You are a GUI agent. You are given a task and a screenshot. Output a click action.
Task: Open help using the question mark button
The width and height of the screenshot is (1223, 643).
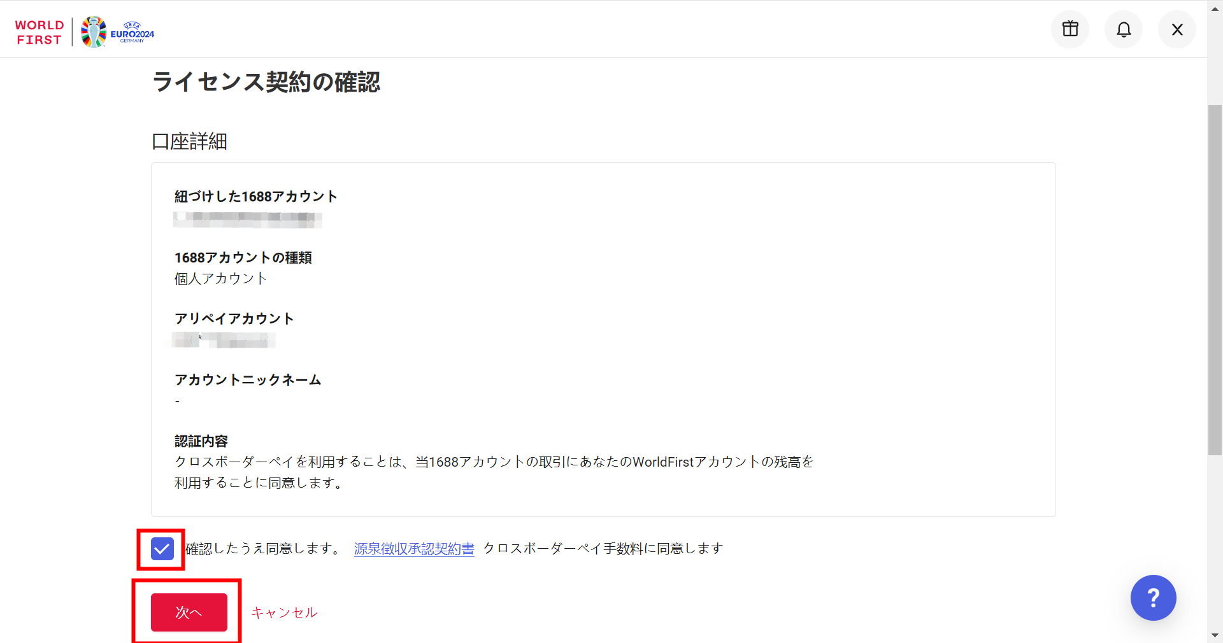pos(1153,597)
